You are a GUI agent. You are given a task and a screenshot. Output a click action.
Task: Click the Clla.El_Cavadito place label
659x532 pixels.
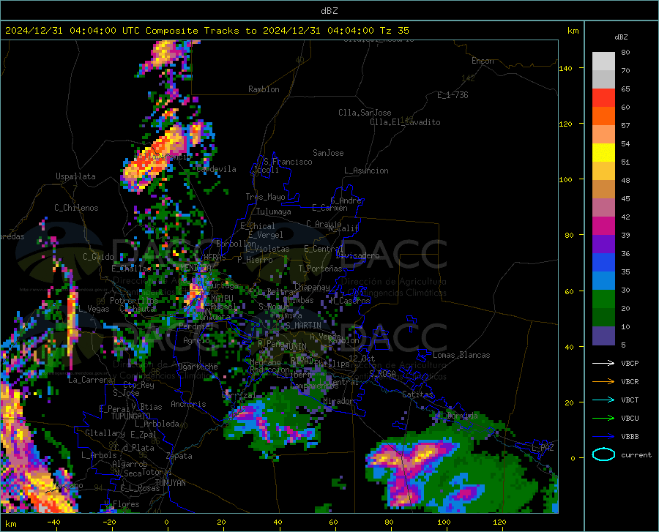click(405, 122)
